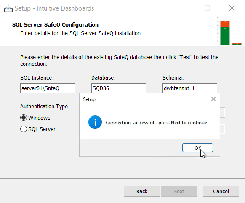Click 'Enter details for the SQL Server SafeQ installation' subtitle
Screen dimensions: 245x203
pyautogui.click(x=80, y=33)
